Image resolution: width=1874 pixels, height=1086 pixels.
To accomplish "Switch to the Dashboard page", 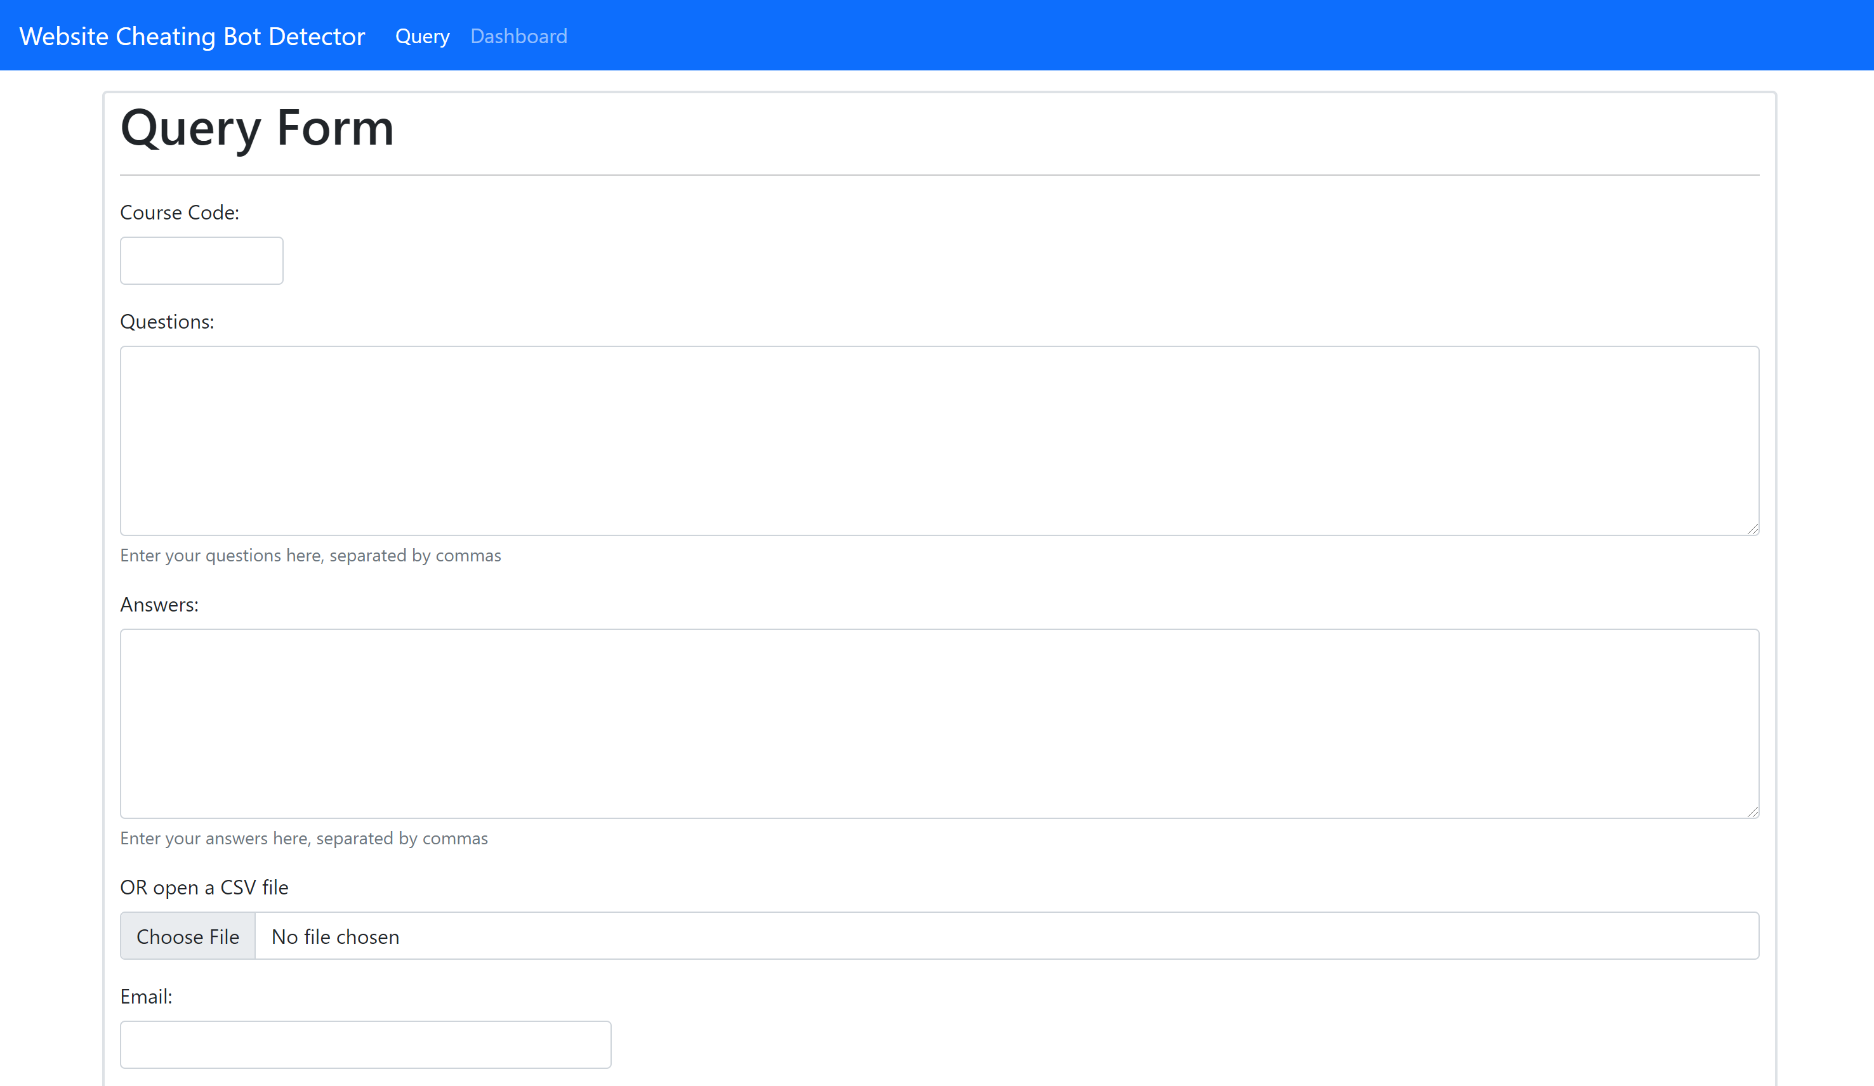I will point(518,36).
